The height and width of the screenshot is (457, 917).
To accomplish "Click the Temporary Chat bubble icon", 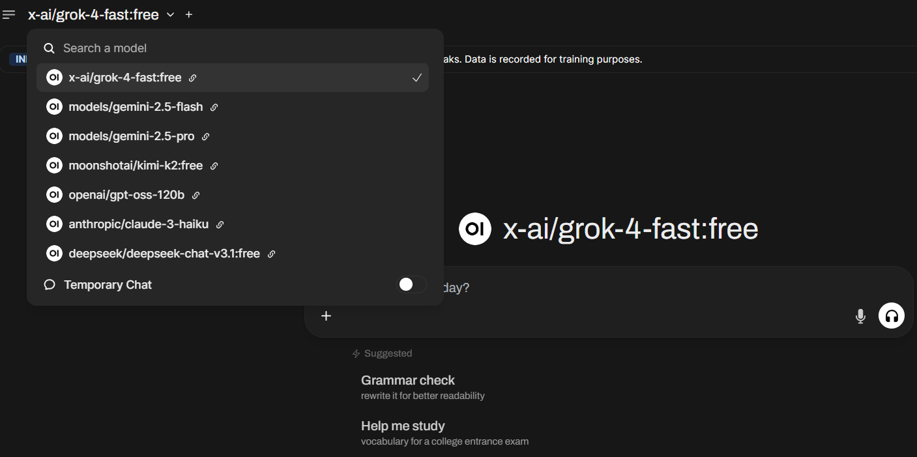I will coord(49,285).
